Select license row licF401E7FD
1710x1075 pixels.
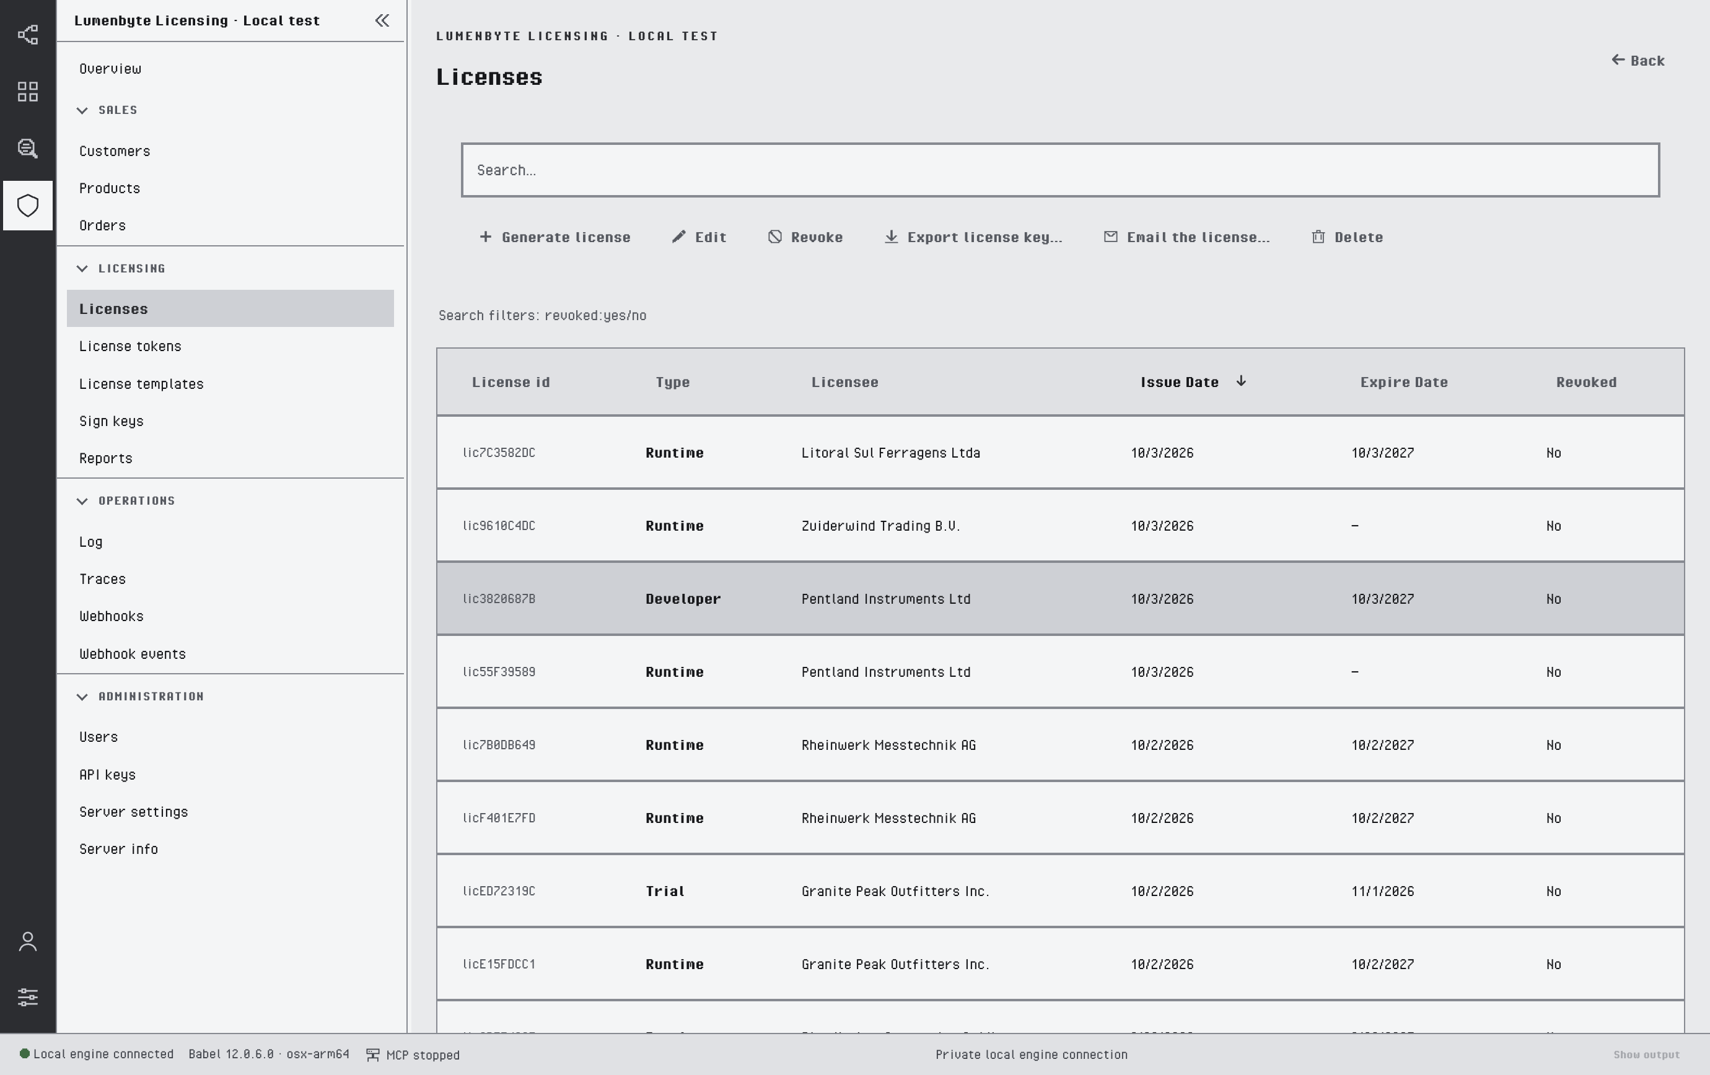click(x=1060, y=818)
